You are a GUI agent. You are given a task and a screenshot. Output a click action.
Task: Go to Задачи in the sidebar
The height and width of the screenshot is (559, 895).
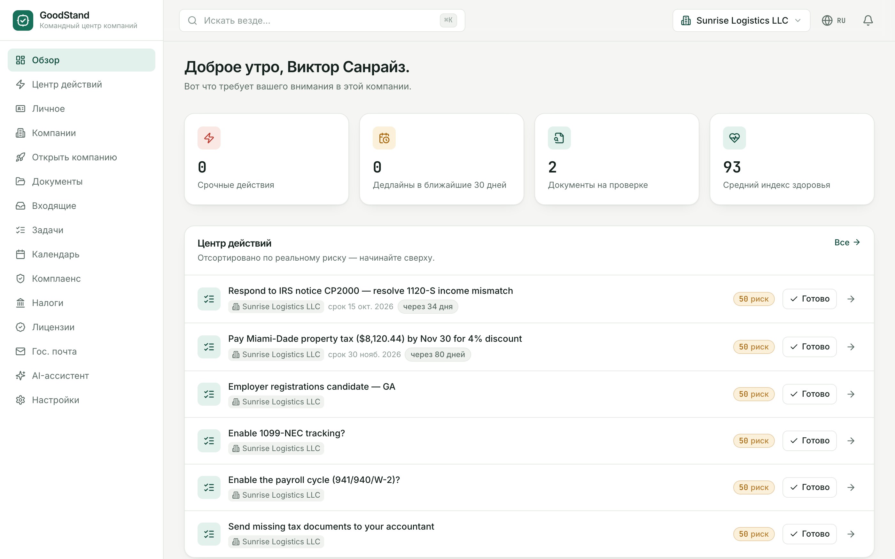point(82,230)
